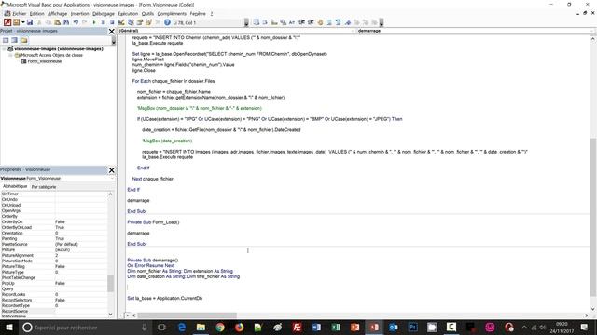Viewport: 597px width, 335px height.
Task: Click the Outdent icon
Action: [311, 22]
